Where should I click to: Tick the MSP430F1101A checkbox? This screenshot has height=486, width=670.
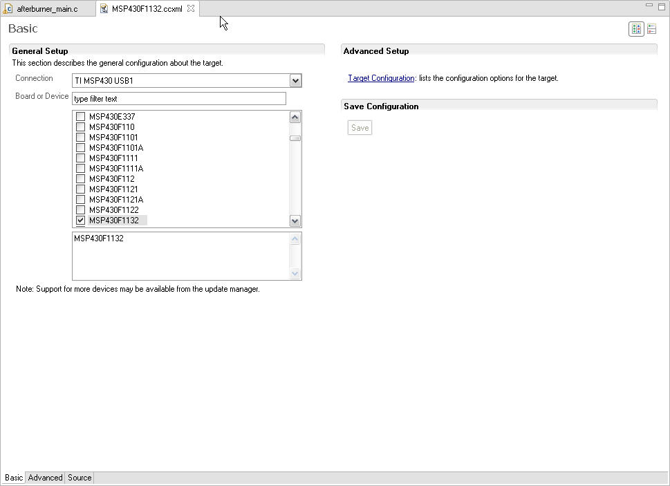click(80, 147)
